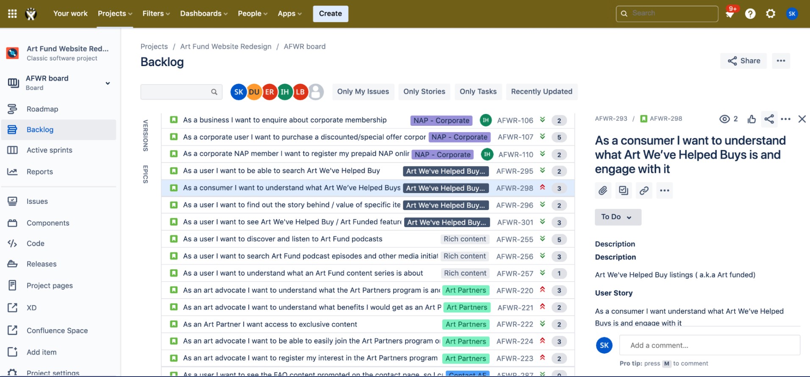Screen dimensions: 810x377
Task: Click the create subtask checkbox icon
Action: coord(624,191)
